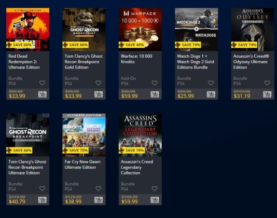Toggle wishlist heart for Warface Kredits
This screenshot has height=218, width=277.
tap(155, 83)
